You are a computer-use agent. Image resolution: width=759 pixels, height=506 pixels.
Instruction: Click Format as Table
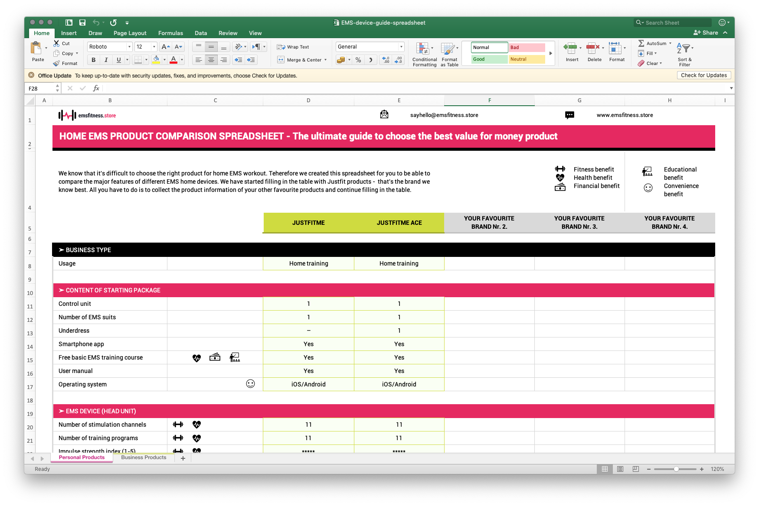click(449, 54)
